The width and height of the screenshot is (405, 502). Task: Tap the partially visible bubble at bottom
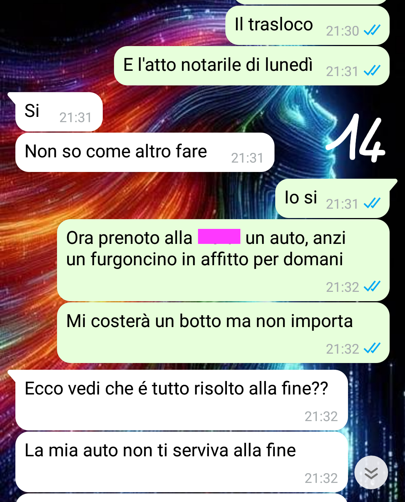181,498
